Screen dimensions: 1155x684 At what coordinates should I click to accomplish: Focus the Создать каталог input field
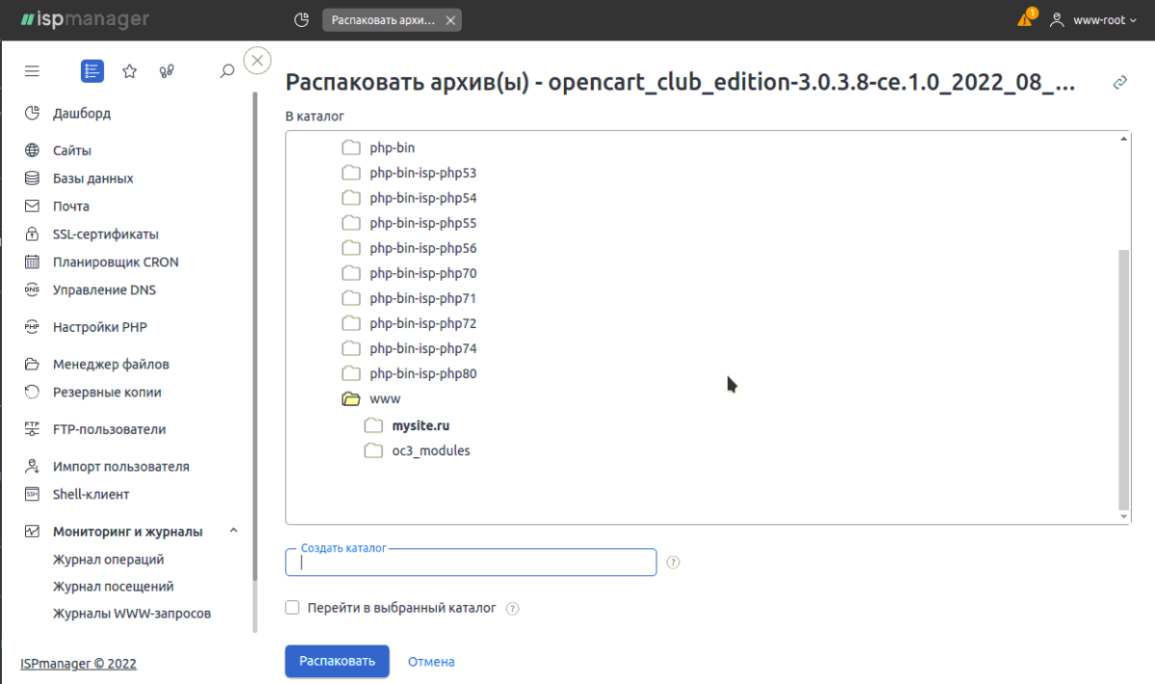click(471, 563)
